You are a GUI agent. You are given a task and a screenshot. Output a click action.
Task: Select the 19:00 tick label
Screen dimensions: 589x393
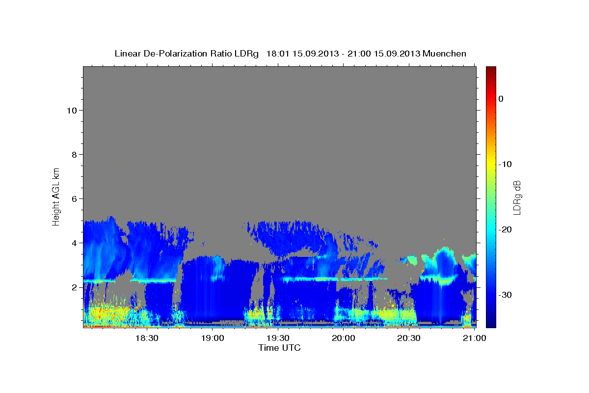[213, 338]
